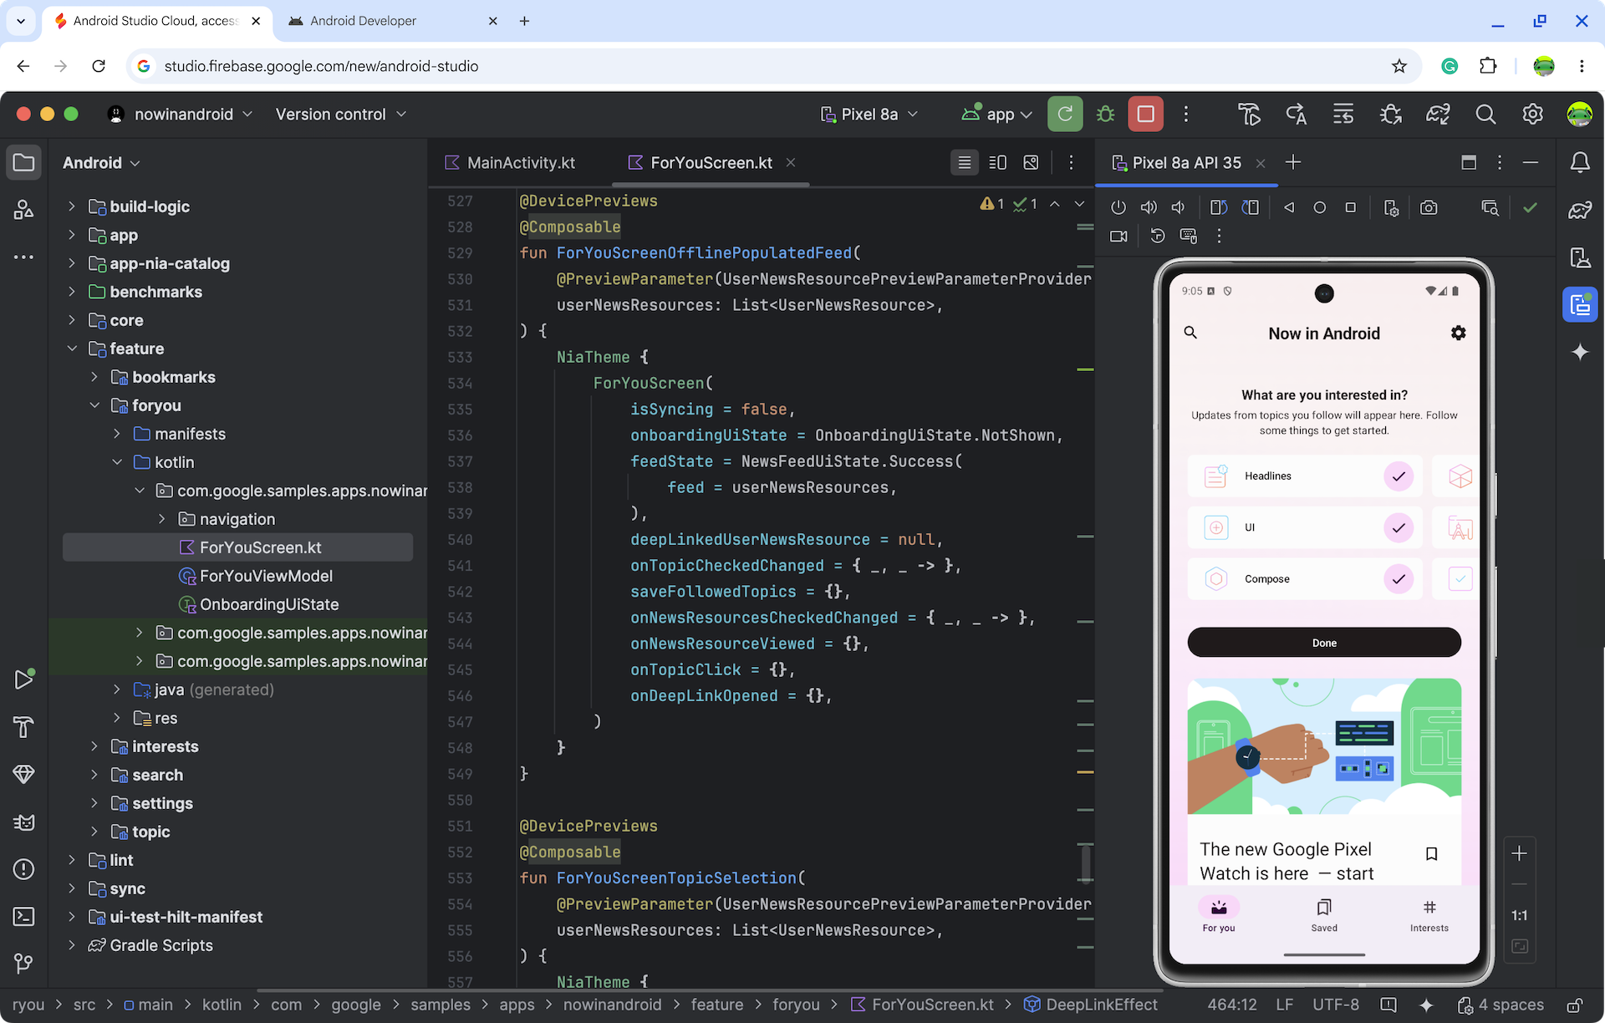
Task: Collapse the feature folder in project tree
Action: tap(72, 349)
